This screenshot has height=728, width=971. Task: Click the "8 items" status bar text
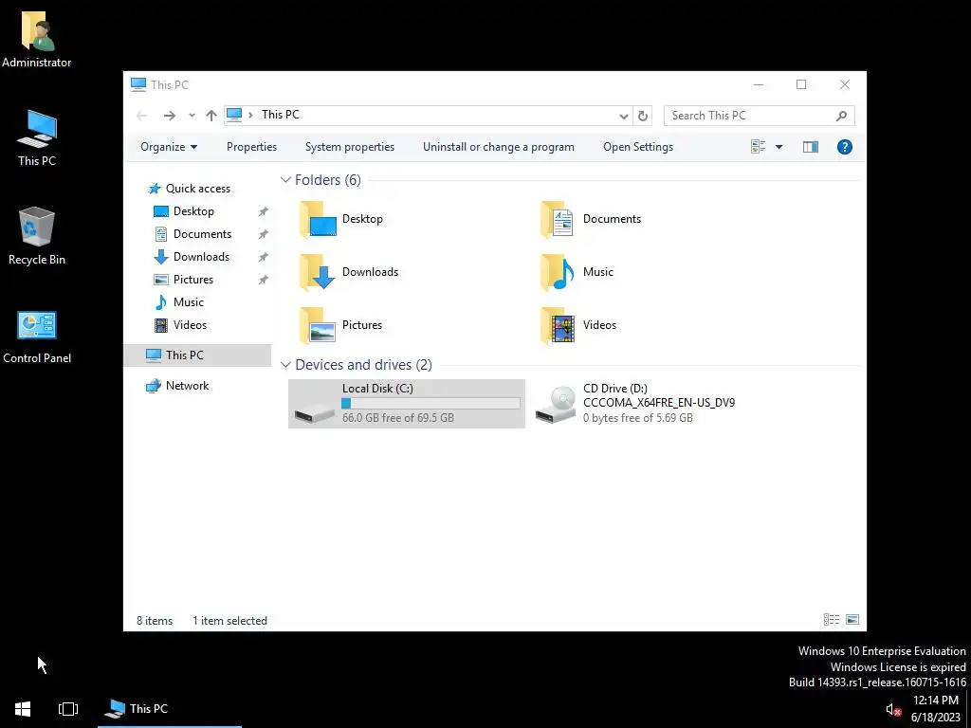click(x=155, y=620)
